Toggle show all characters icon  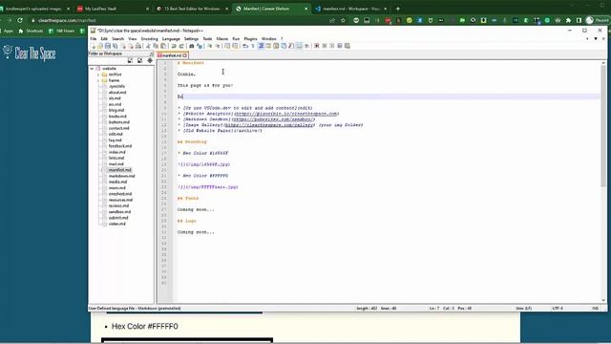[x=253, y=46]
